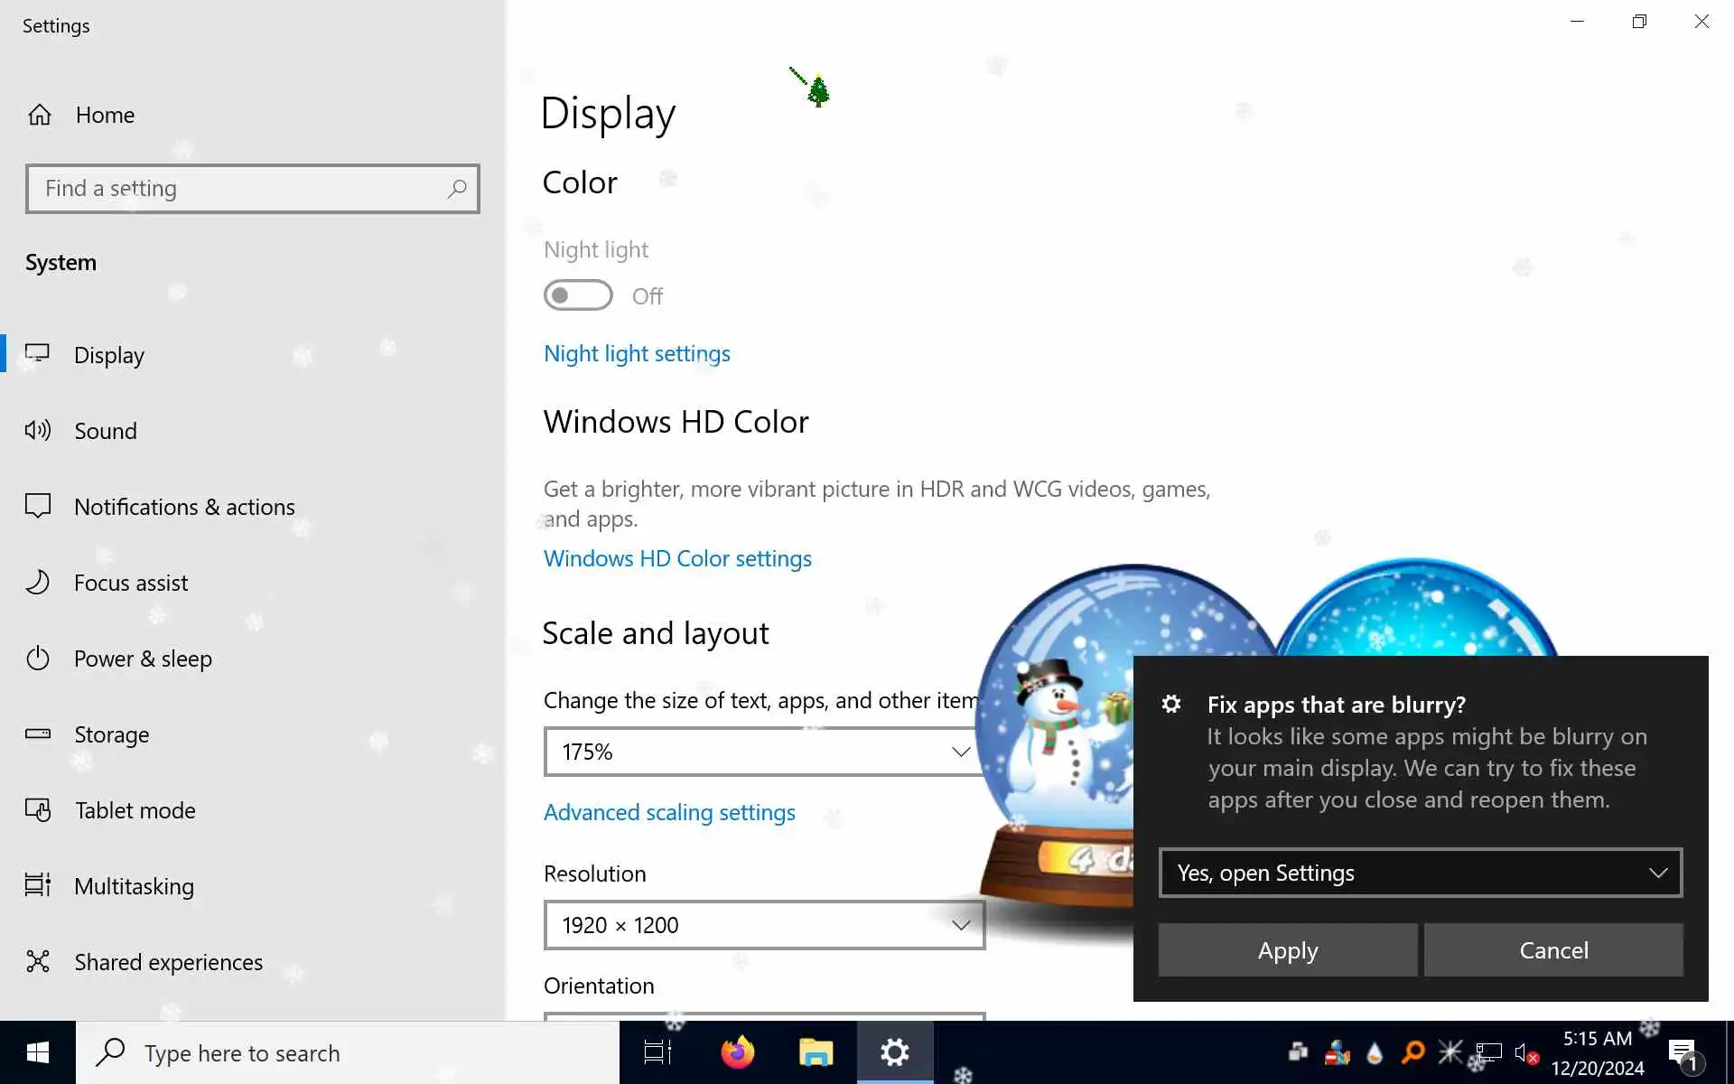Click the Storage drive icon
This screenshot has width=1734, height=1084.
click(x=38, y=734)
